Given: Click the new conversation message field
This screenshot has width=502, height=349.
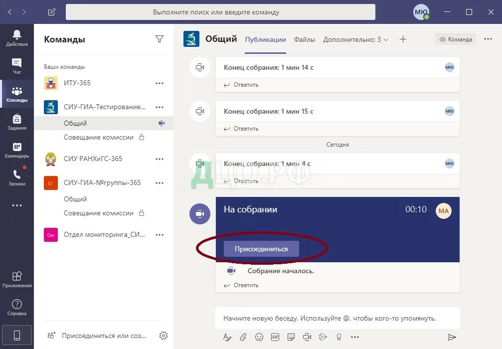Looking at the screenshot, I should (x=338, y=318).
